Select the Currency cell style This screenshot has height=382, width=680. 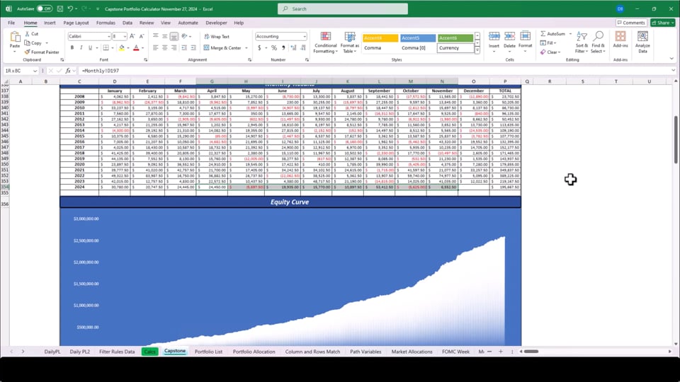[455, 48]
